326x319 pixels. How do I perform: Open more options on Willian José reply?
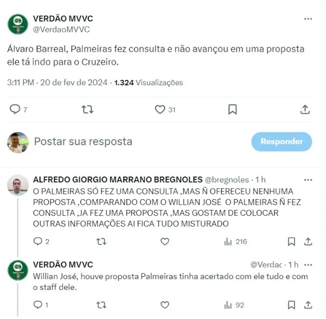pos(308,265)
